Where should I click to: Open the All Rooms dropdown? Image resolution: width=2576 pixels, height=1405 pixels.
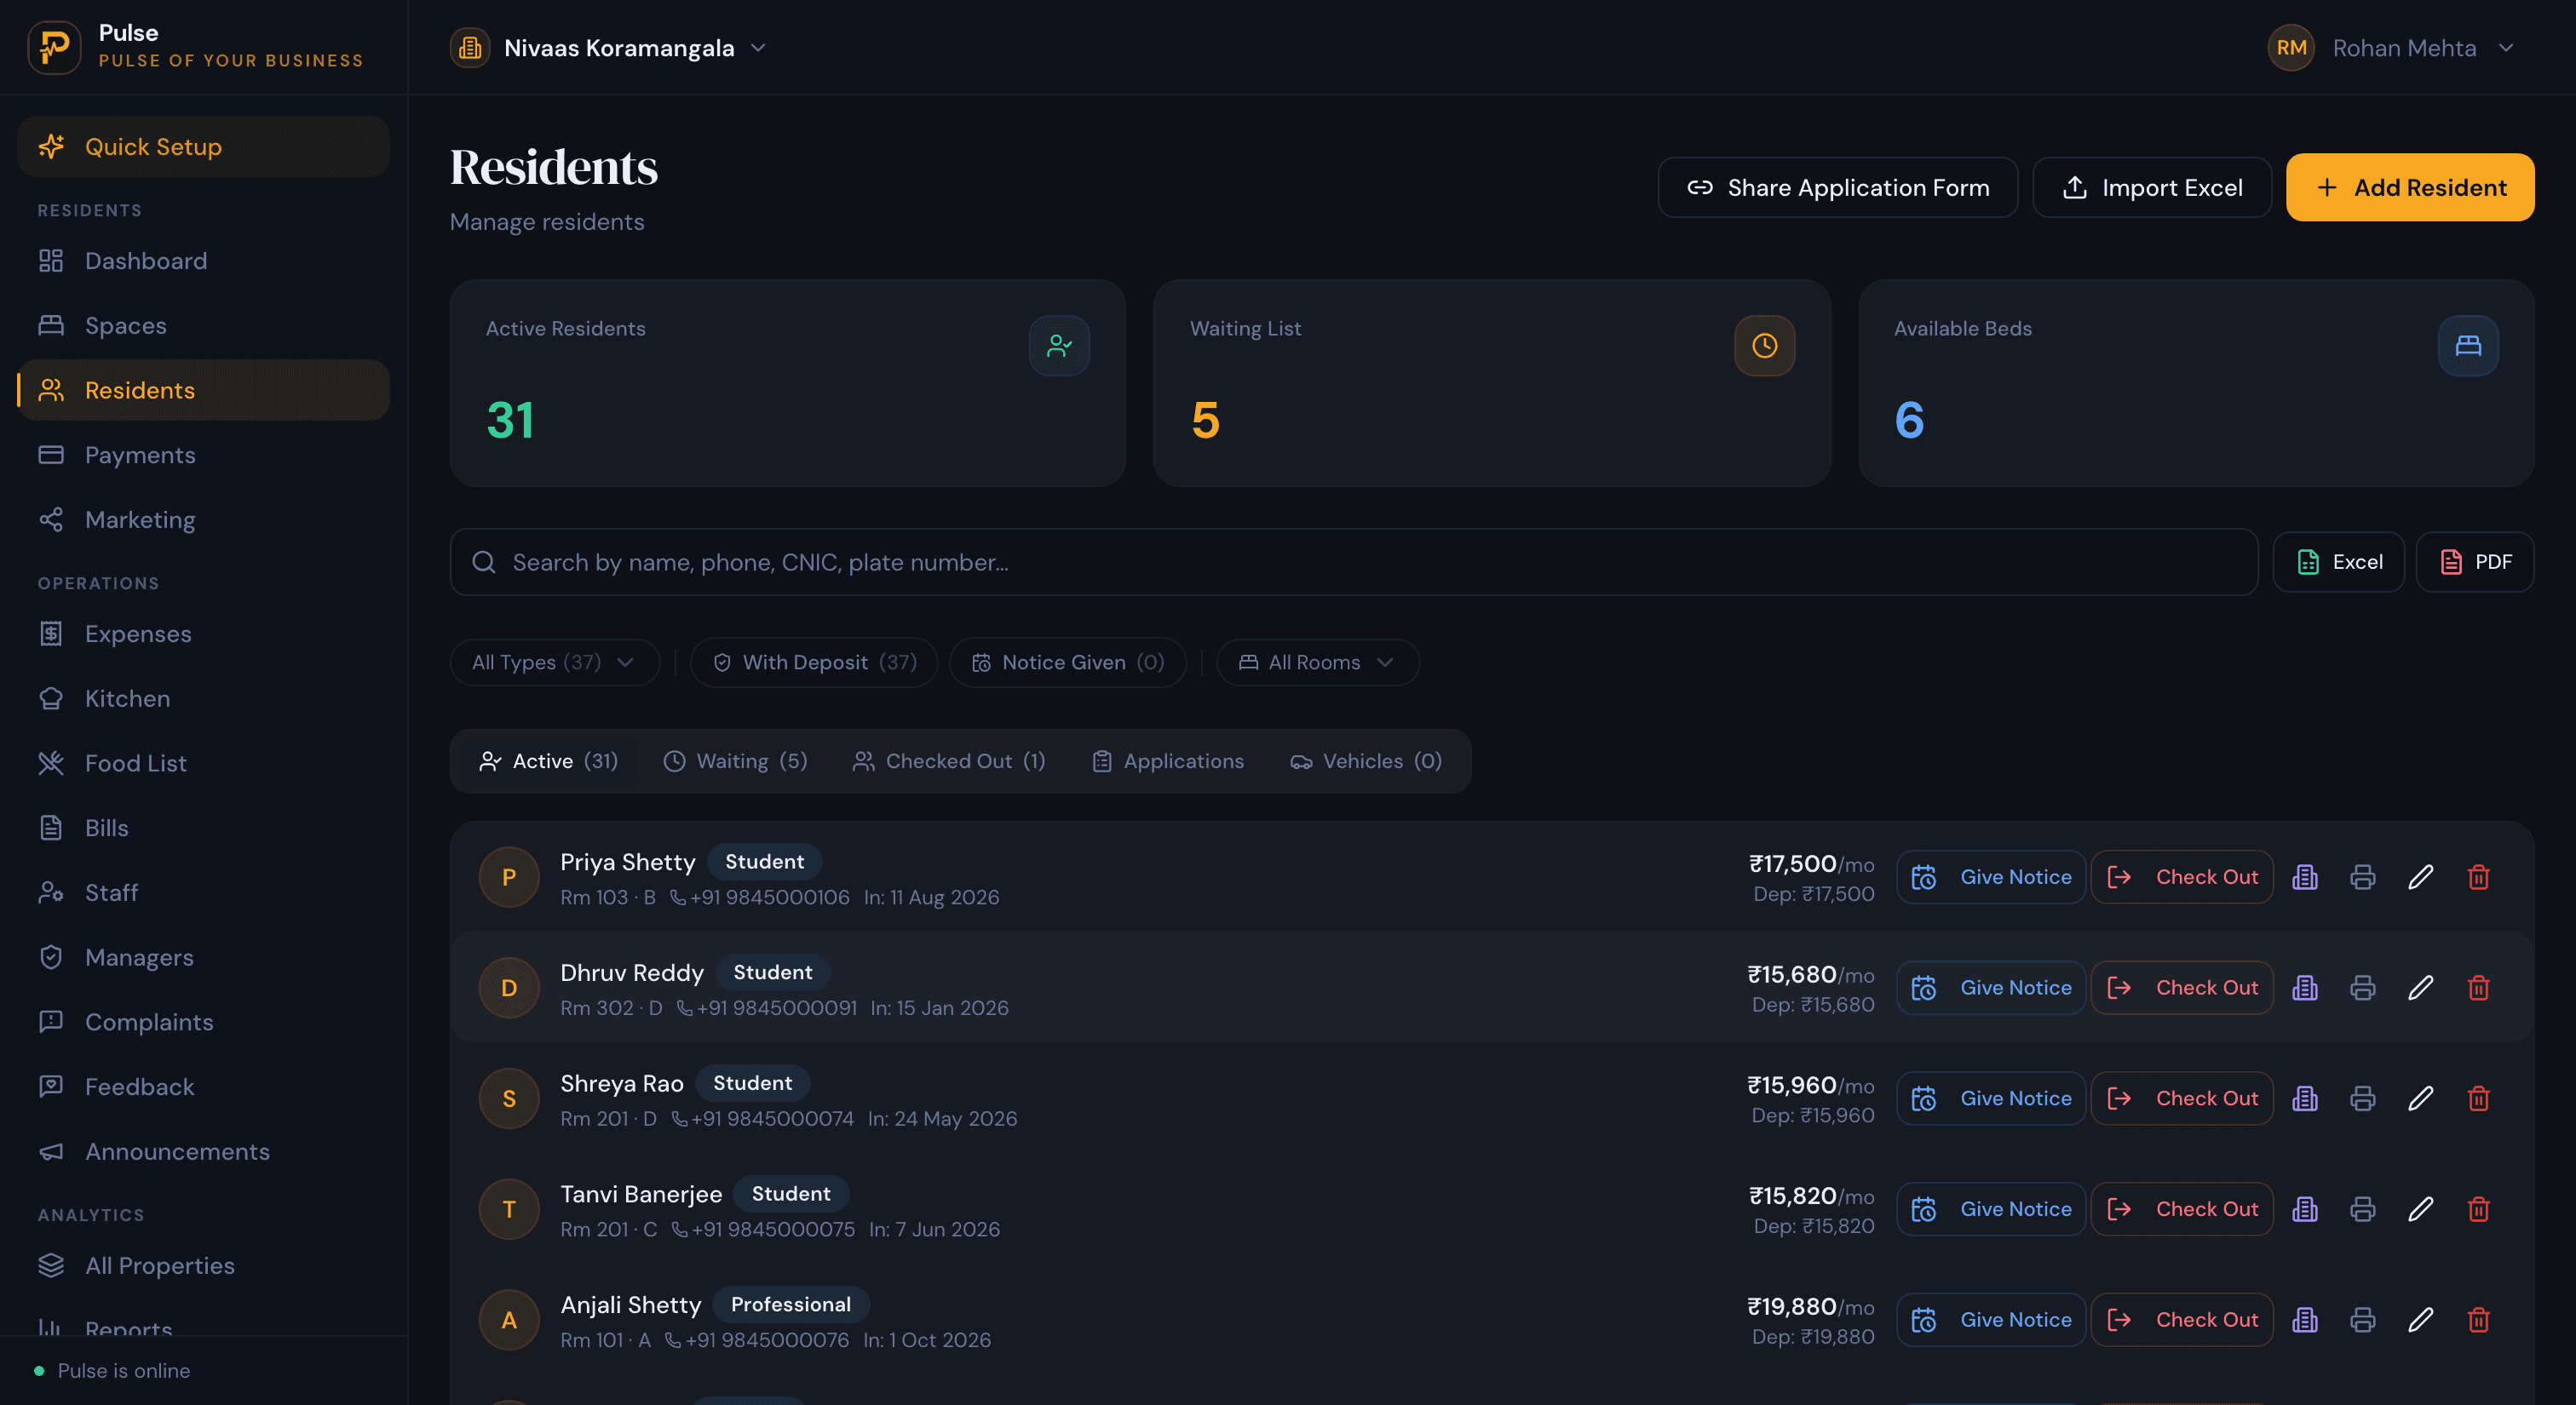(x=1317, y=662)
